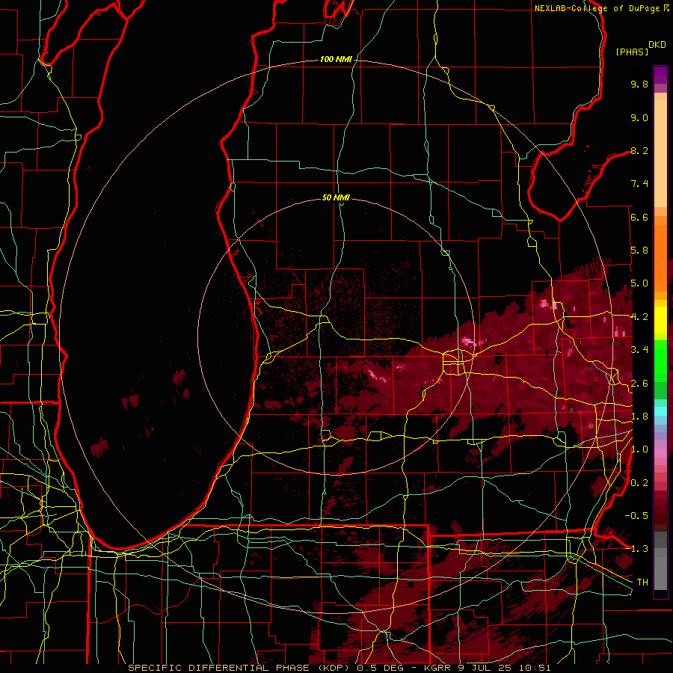Click the 9.0 scale value
Viewport: 673px width, 673px height.
click(x=639, y=117)
